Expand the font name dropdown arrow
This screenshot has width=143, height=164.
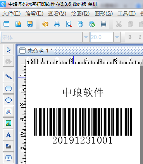click(x=86, y=37)
